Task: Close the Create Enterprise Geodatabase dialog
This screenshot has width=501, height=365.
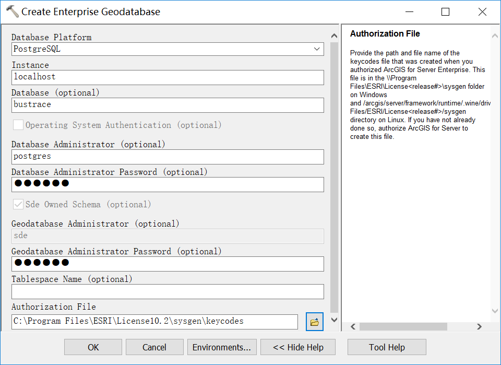Action: click(482, 12)
